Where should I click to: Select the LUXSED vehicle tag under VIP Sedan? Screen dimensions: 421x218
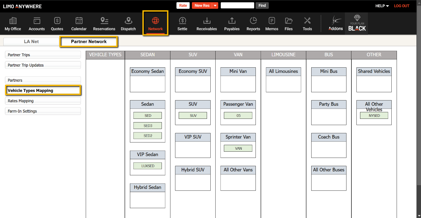click(148, 166)
